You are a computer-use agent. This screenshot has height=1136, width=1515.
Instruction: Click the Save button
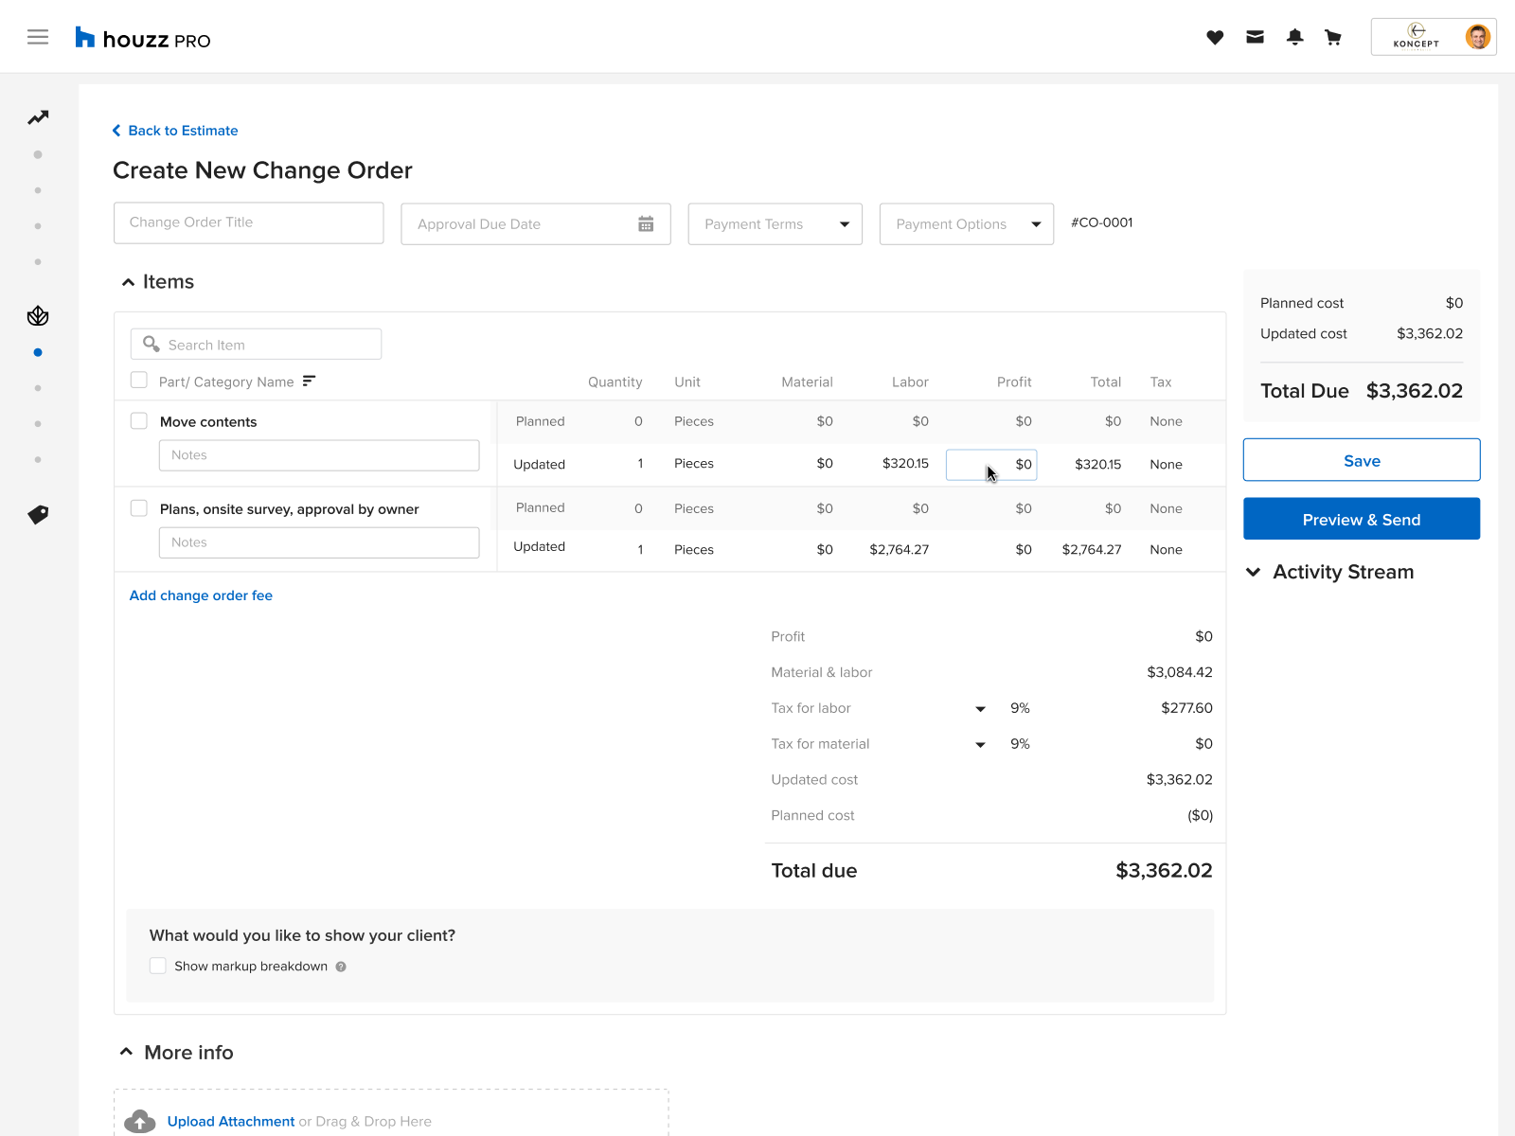click(x=1361, y=460)
